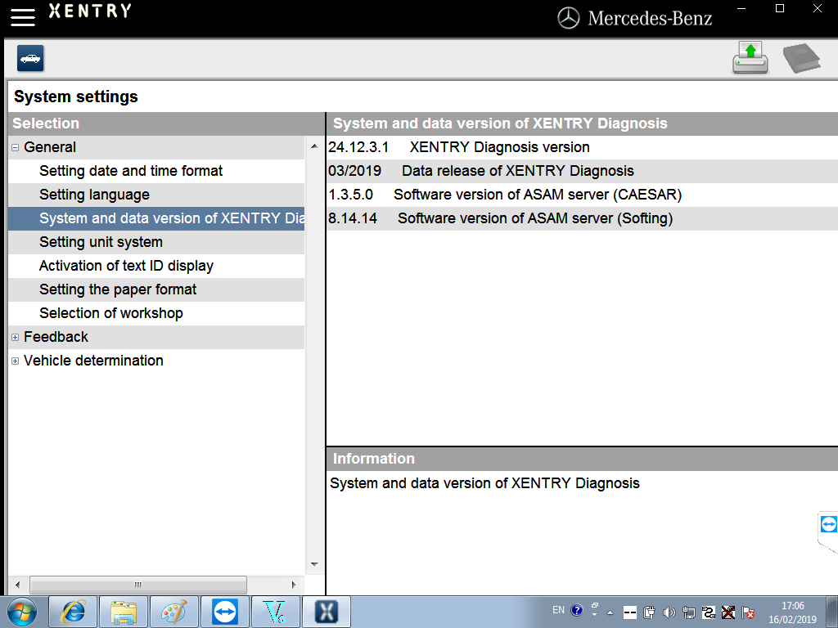838x628 pixels.
Task: Open Internet Explorer from the taskbar
Action: point(73,611)
